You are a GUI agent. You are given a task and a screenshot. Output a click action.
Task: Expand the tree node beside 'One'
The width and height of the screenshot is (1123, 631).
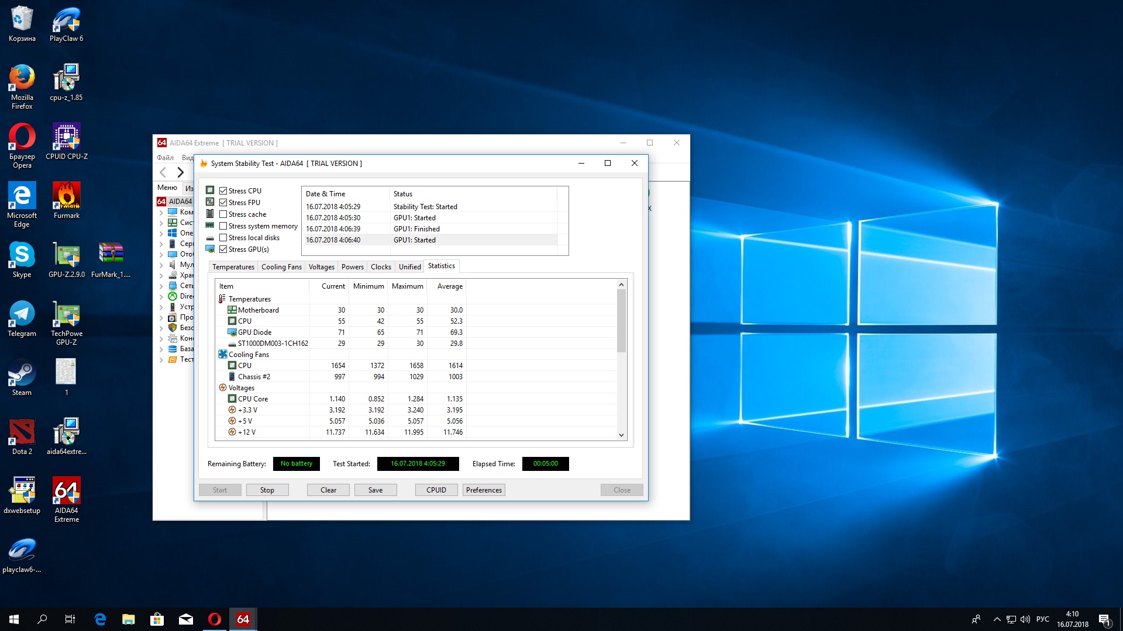[x=161, y=234]
